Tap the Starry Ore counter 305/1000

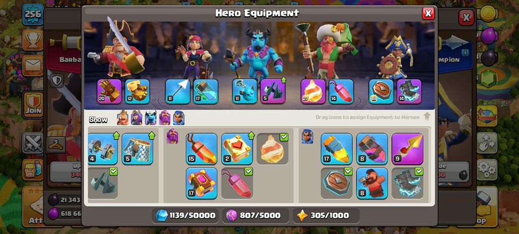pyautogui.click(x=326, y=215)
